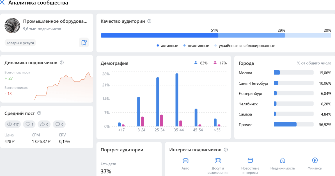Viewport: 335px width, 176px height.
Task: Click the 'Аналитика сообщества' title
Action: tap(38, 3)
